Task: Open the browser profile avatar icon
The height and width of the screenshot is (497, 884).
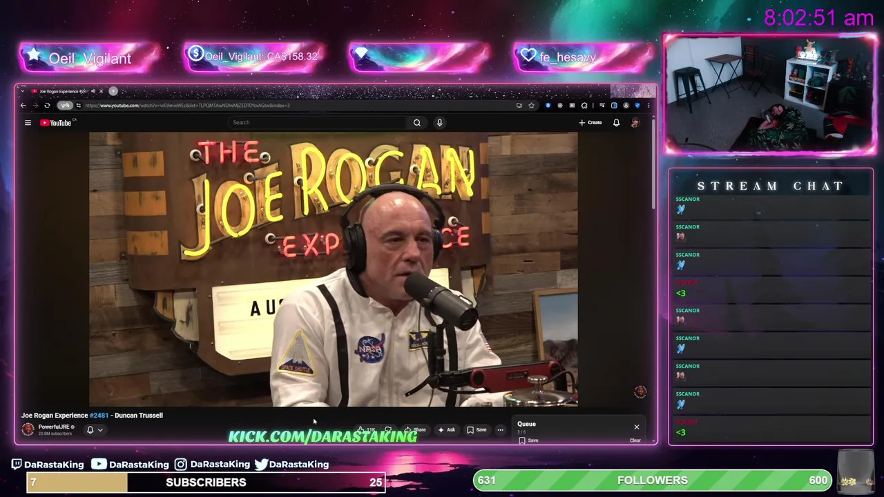Action: tap(626, 106)
